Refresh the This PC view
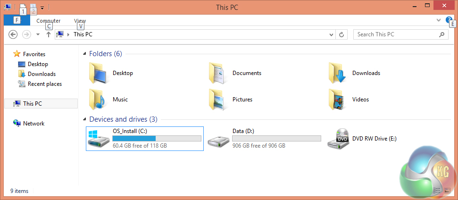Screen dimensions: 458x200 [x=342, y=34]
